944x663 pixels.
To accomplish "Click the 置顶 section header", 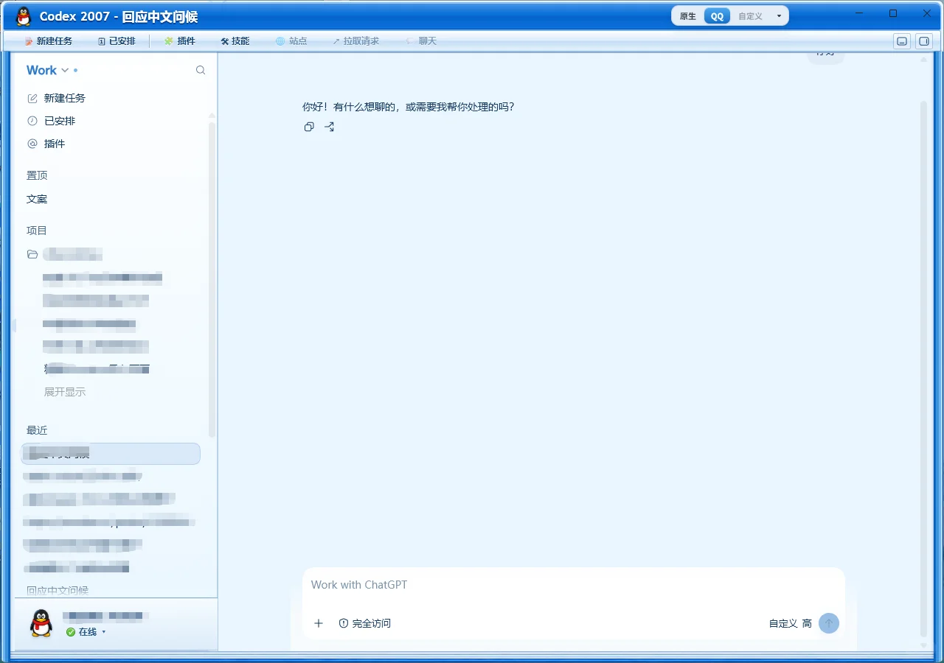I will (37, 175).
